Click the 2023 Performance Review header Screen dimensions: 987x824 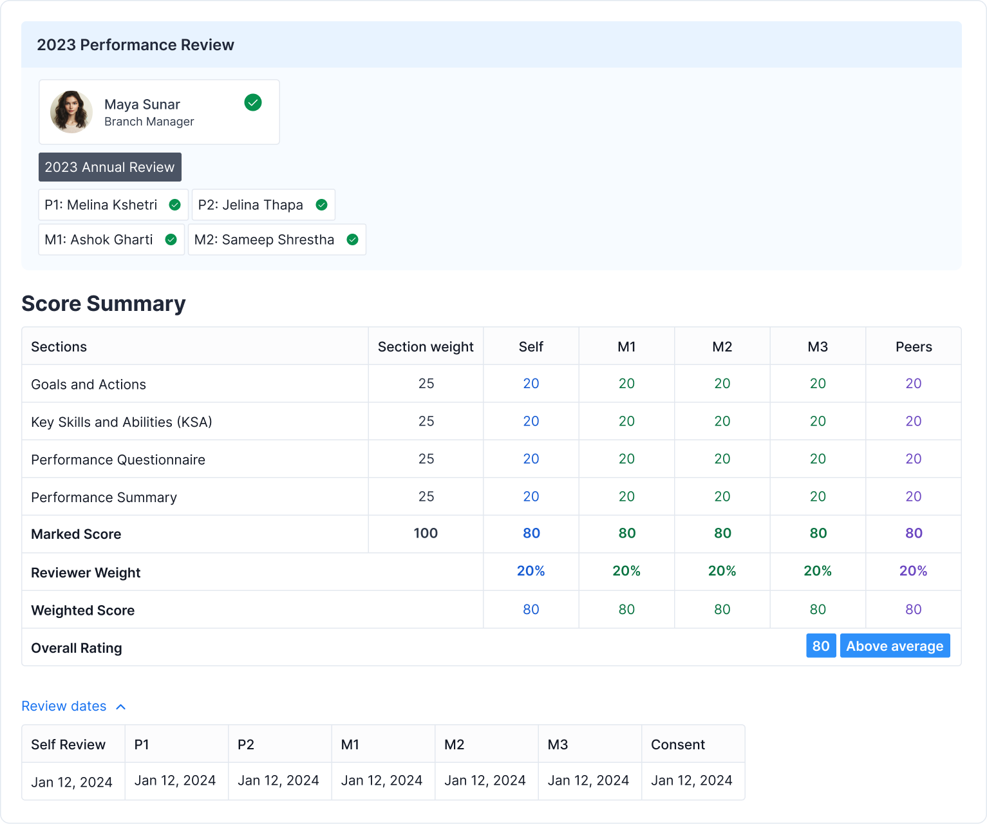(136, 44)
